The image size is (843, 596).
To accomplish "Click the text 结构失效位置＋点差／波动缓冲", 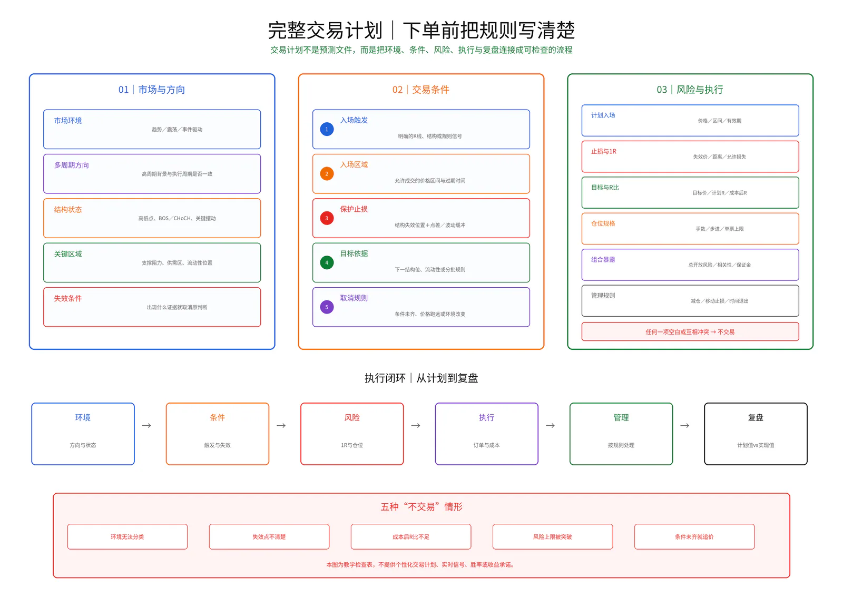I will coord(430,225).
